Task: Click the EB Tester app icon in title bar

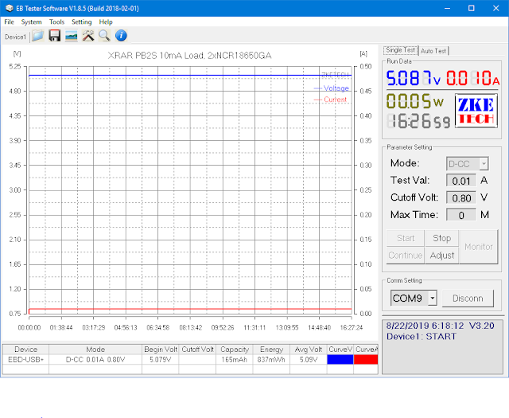Action: (10, 8)
